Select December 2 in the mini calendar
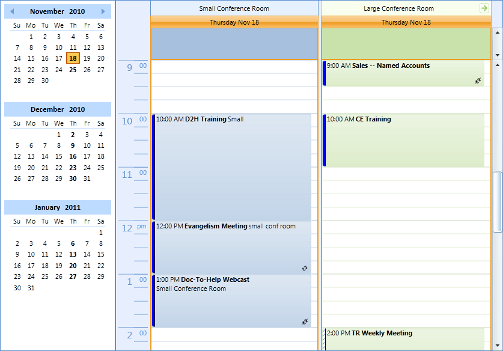503x351 pixels. 73,135
